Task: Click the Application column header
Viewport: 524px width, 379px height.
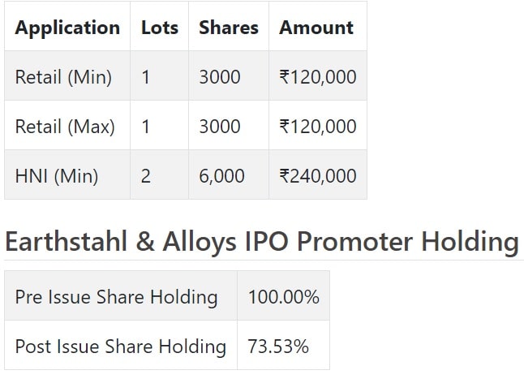Action: click(x=67, y=28)
